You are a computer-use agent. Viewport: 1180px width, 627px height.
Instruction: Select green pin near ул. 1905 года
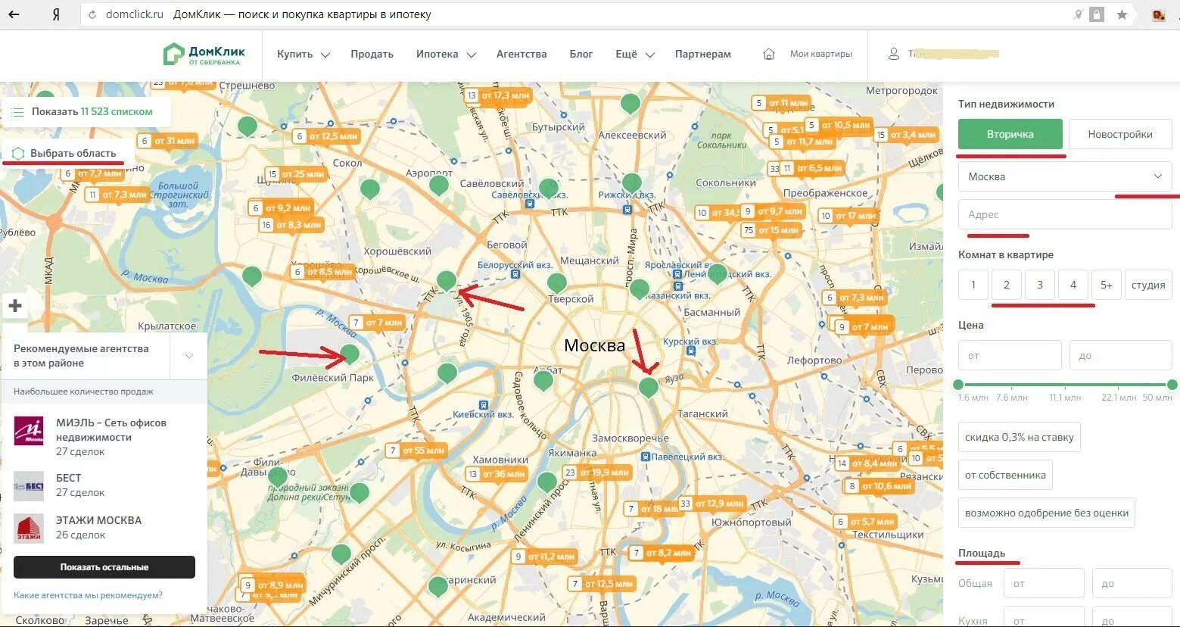[x=447, y=281]
